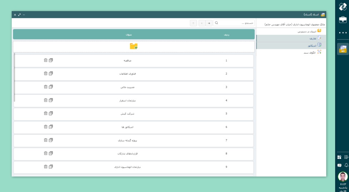Click the stacked-pages icon in the مناقصه row
Viewport: 349px width, 192px height.
tap(51, 60)
